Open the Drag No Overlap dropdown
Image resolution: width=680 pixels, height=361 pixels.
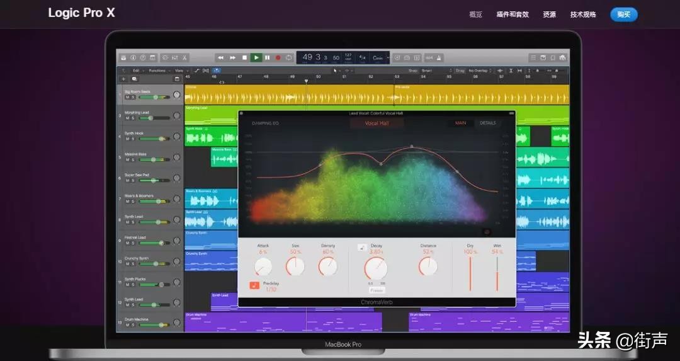point(480,71)
